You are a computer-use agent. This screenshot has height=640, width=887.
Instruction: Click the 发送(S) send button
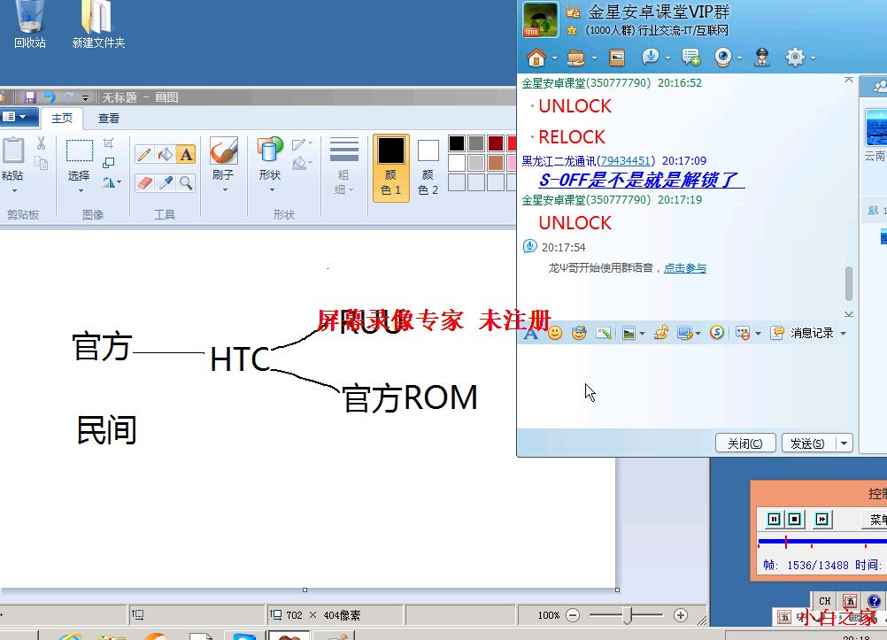click(808, 443)
